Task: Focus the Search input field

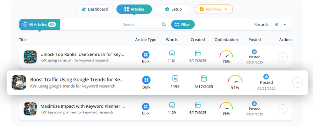Action: (x=144, y=25)
